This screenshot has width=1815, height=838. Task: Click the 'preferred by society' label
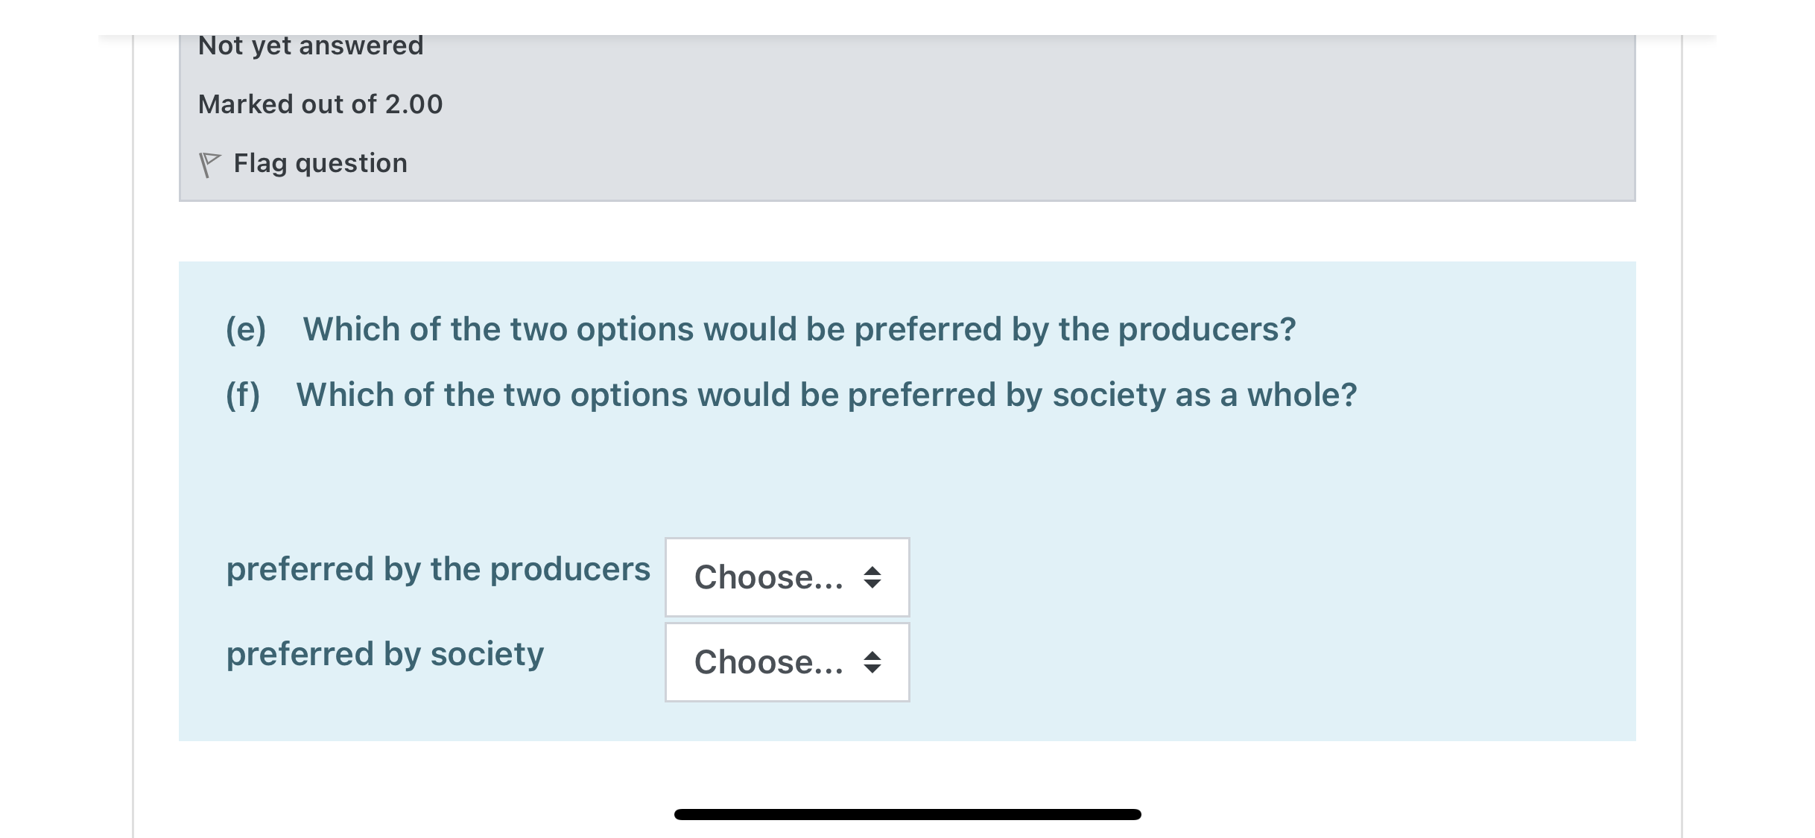click(384, 654)
